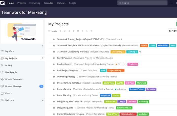177x116 pixels.
Task: Star the PMI Structured Project template
Action: (x=54, y=45)
